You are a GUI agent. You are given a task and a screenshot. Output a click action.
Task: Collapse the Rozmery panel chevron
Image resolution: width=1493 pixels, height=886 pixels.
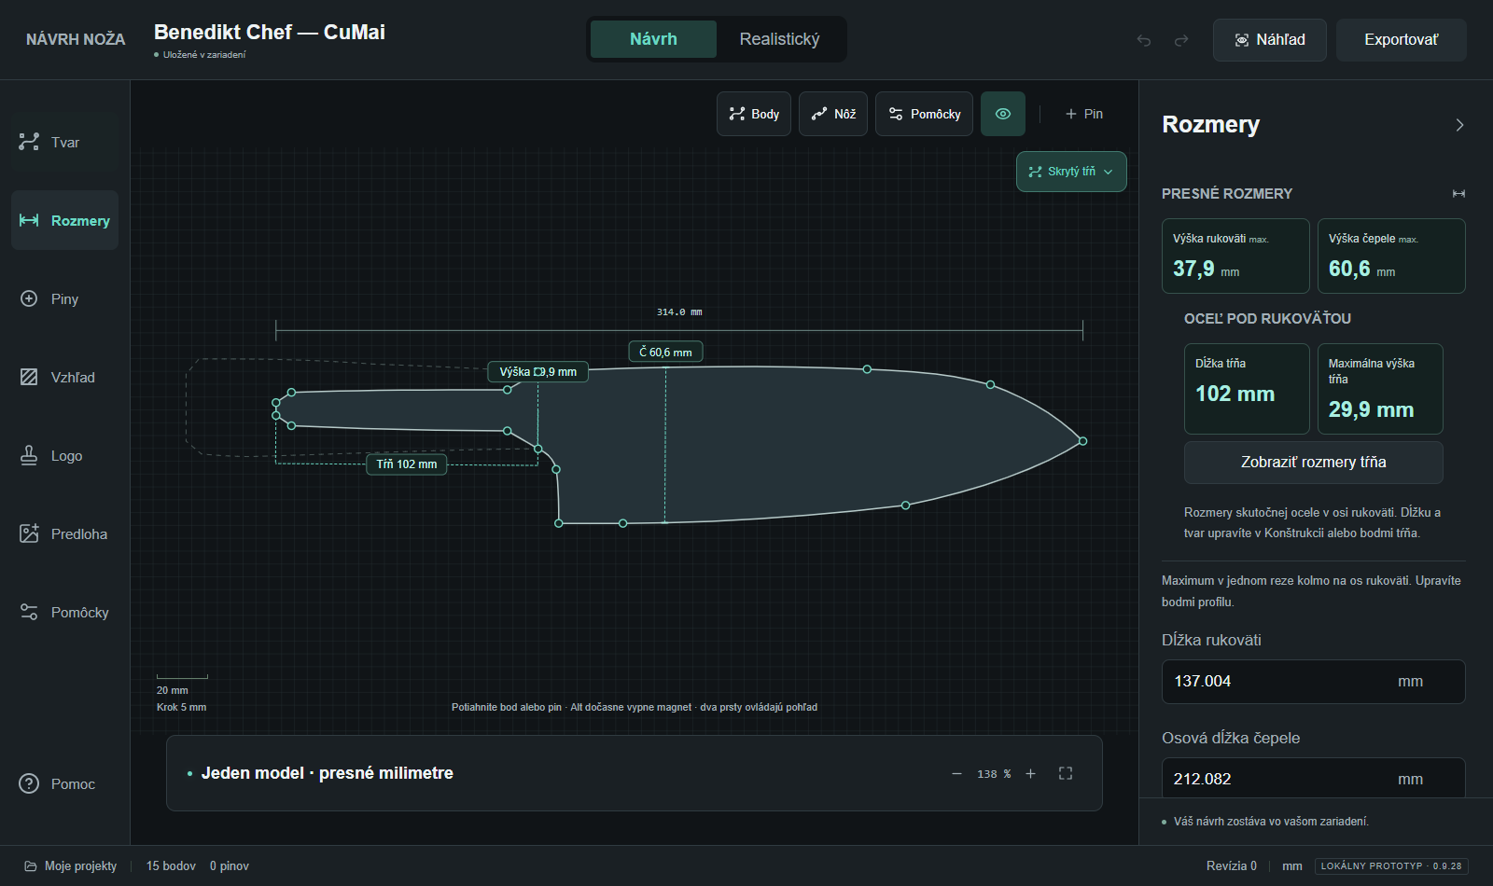[x=1459, y=125]
